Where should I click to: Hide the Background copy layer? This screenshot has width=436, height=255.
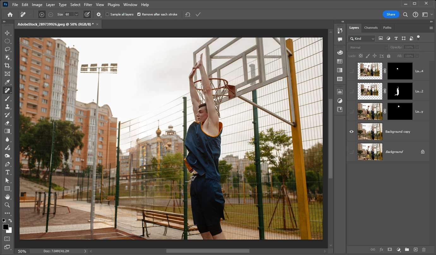click(x=351, y=131)
